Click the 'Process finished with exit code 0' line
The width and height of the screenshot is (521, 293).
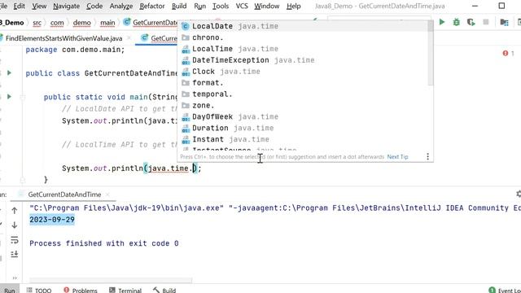click(104, 243)
